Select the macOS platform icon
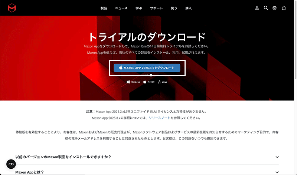 (x=149, y=82)
